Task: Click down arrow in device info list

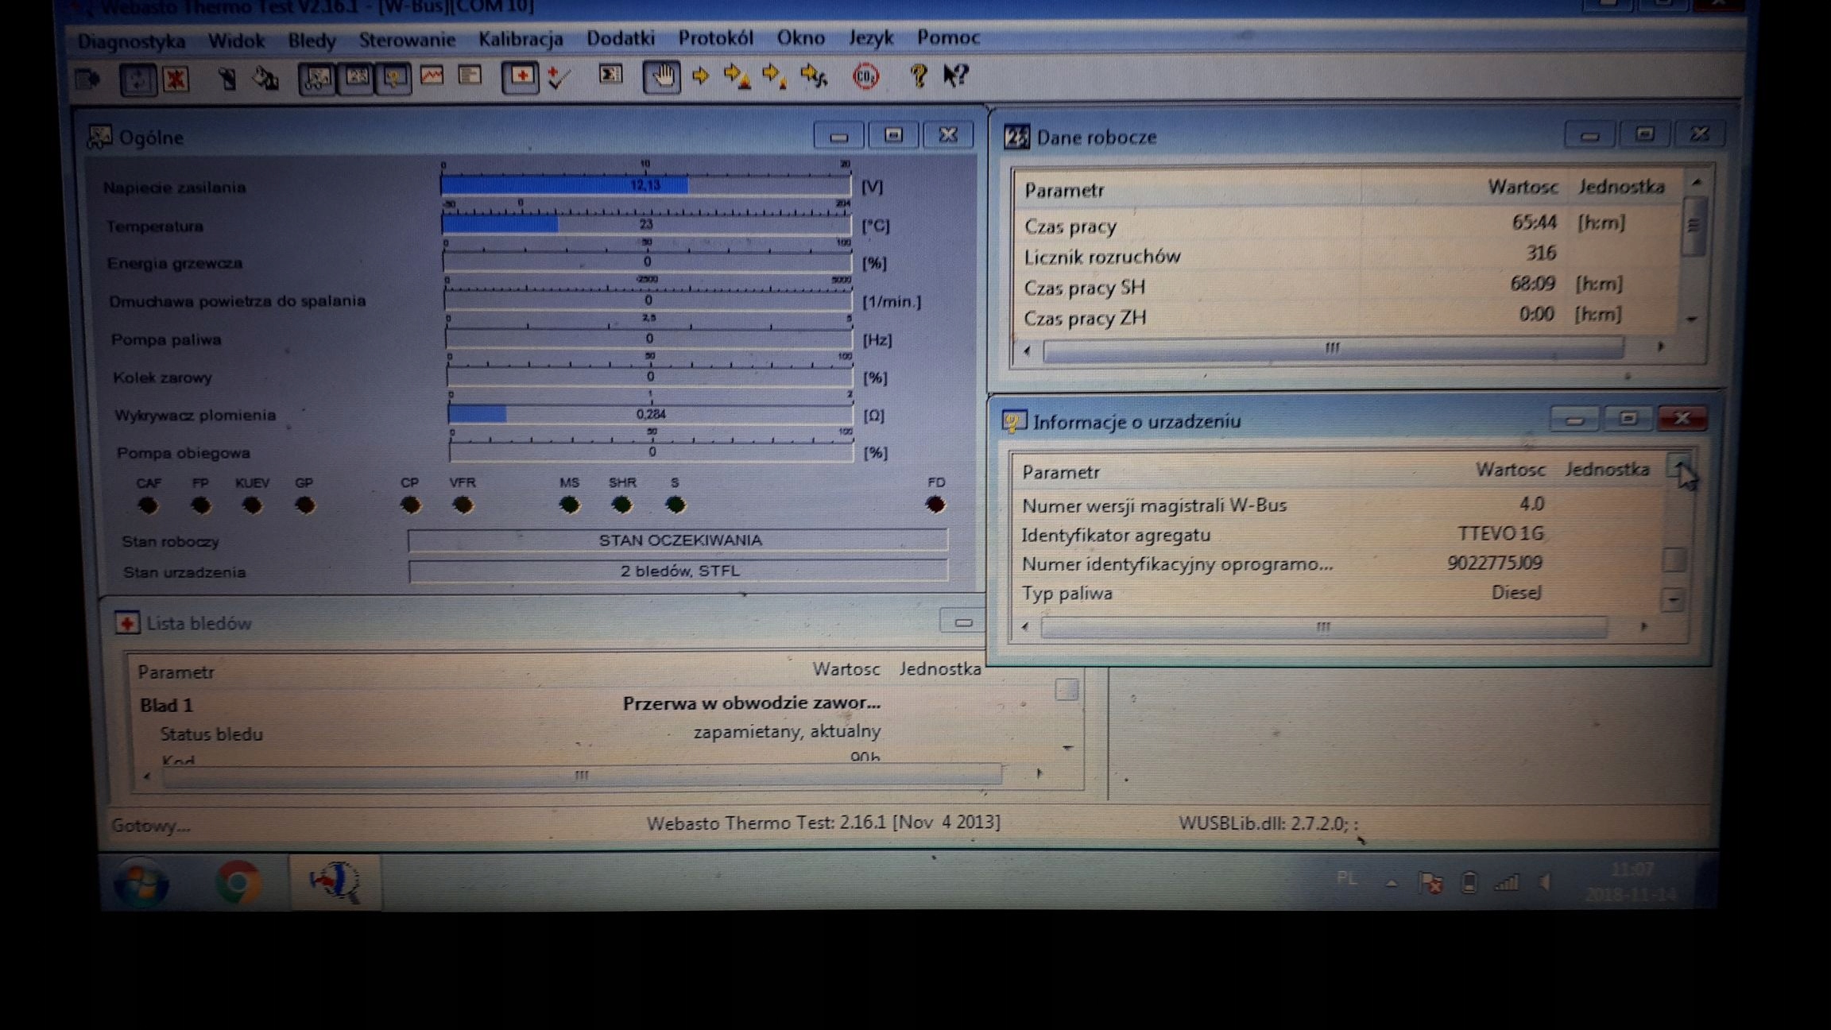Action: click(1673, 599)
